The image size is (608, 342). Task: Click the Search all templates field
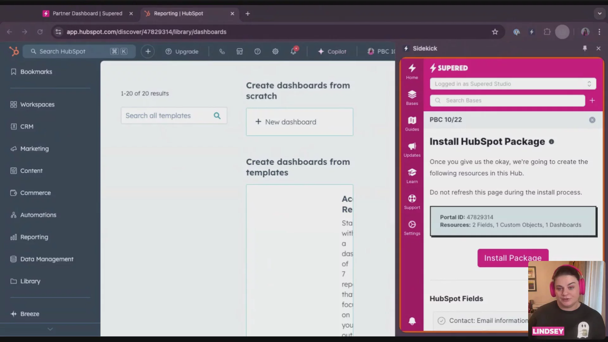click(x=174, y=116)
